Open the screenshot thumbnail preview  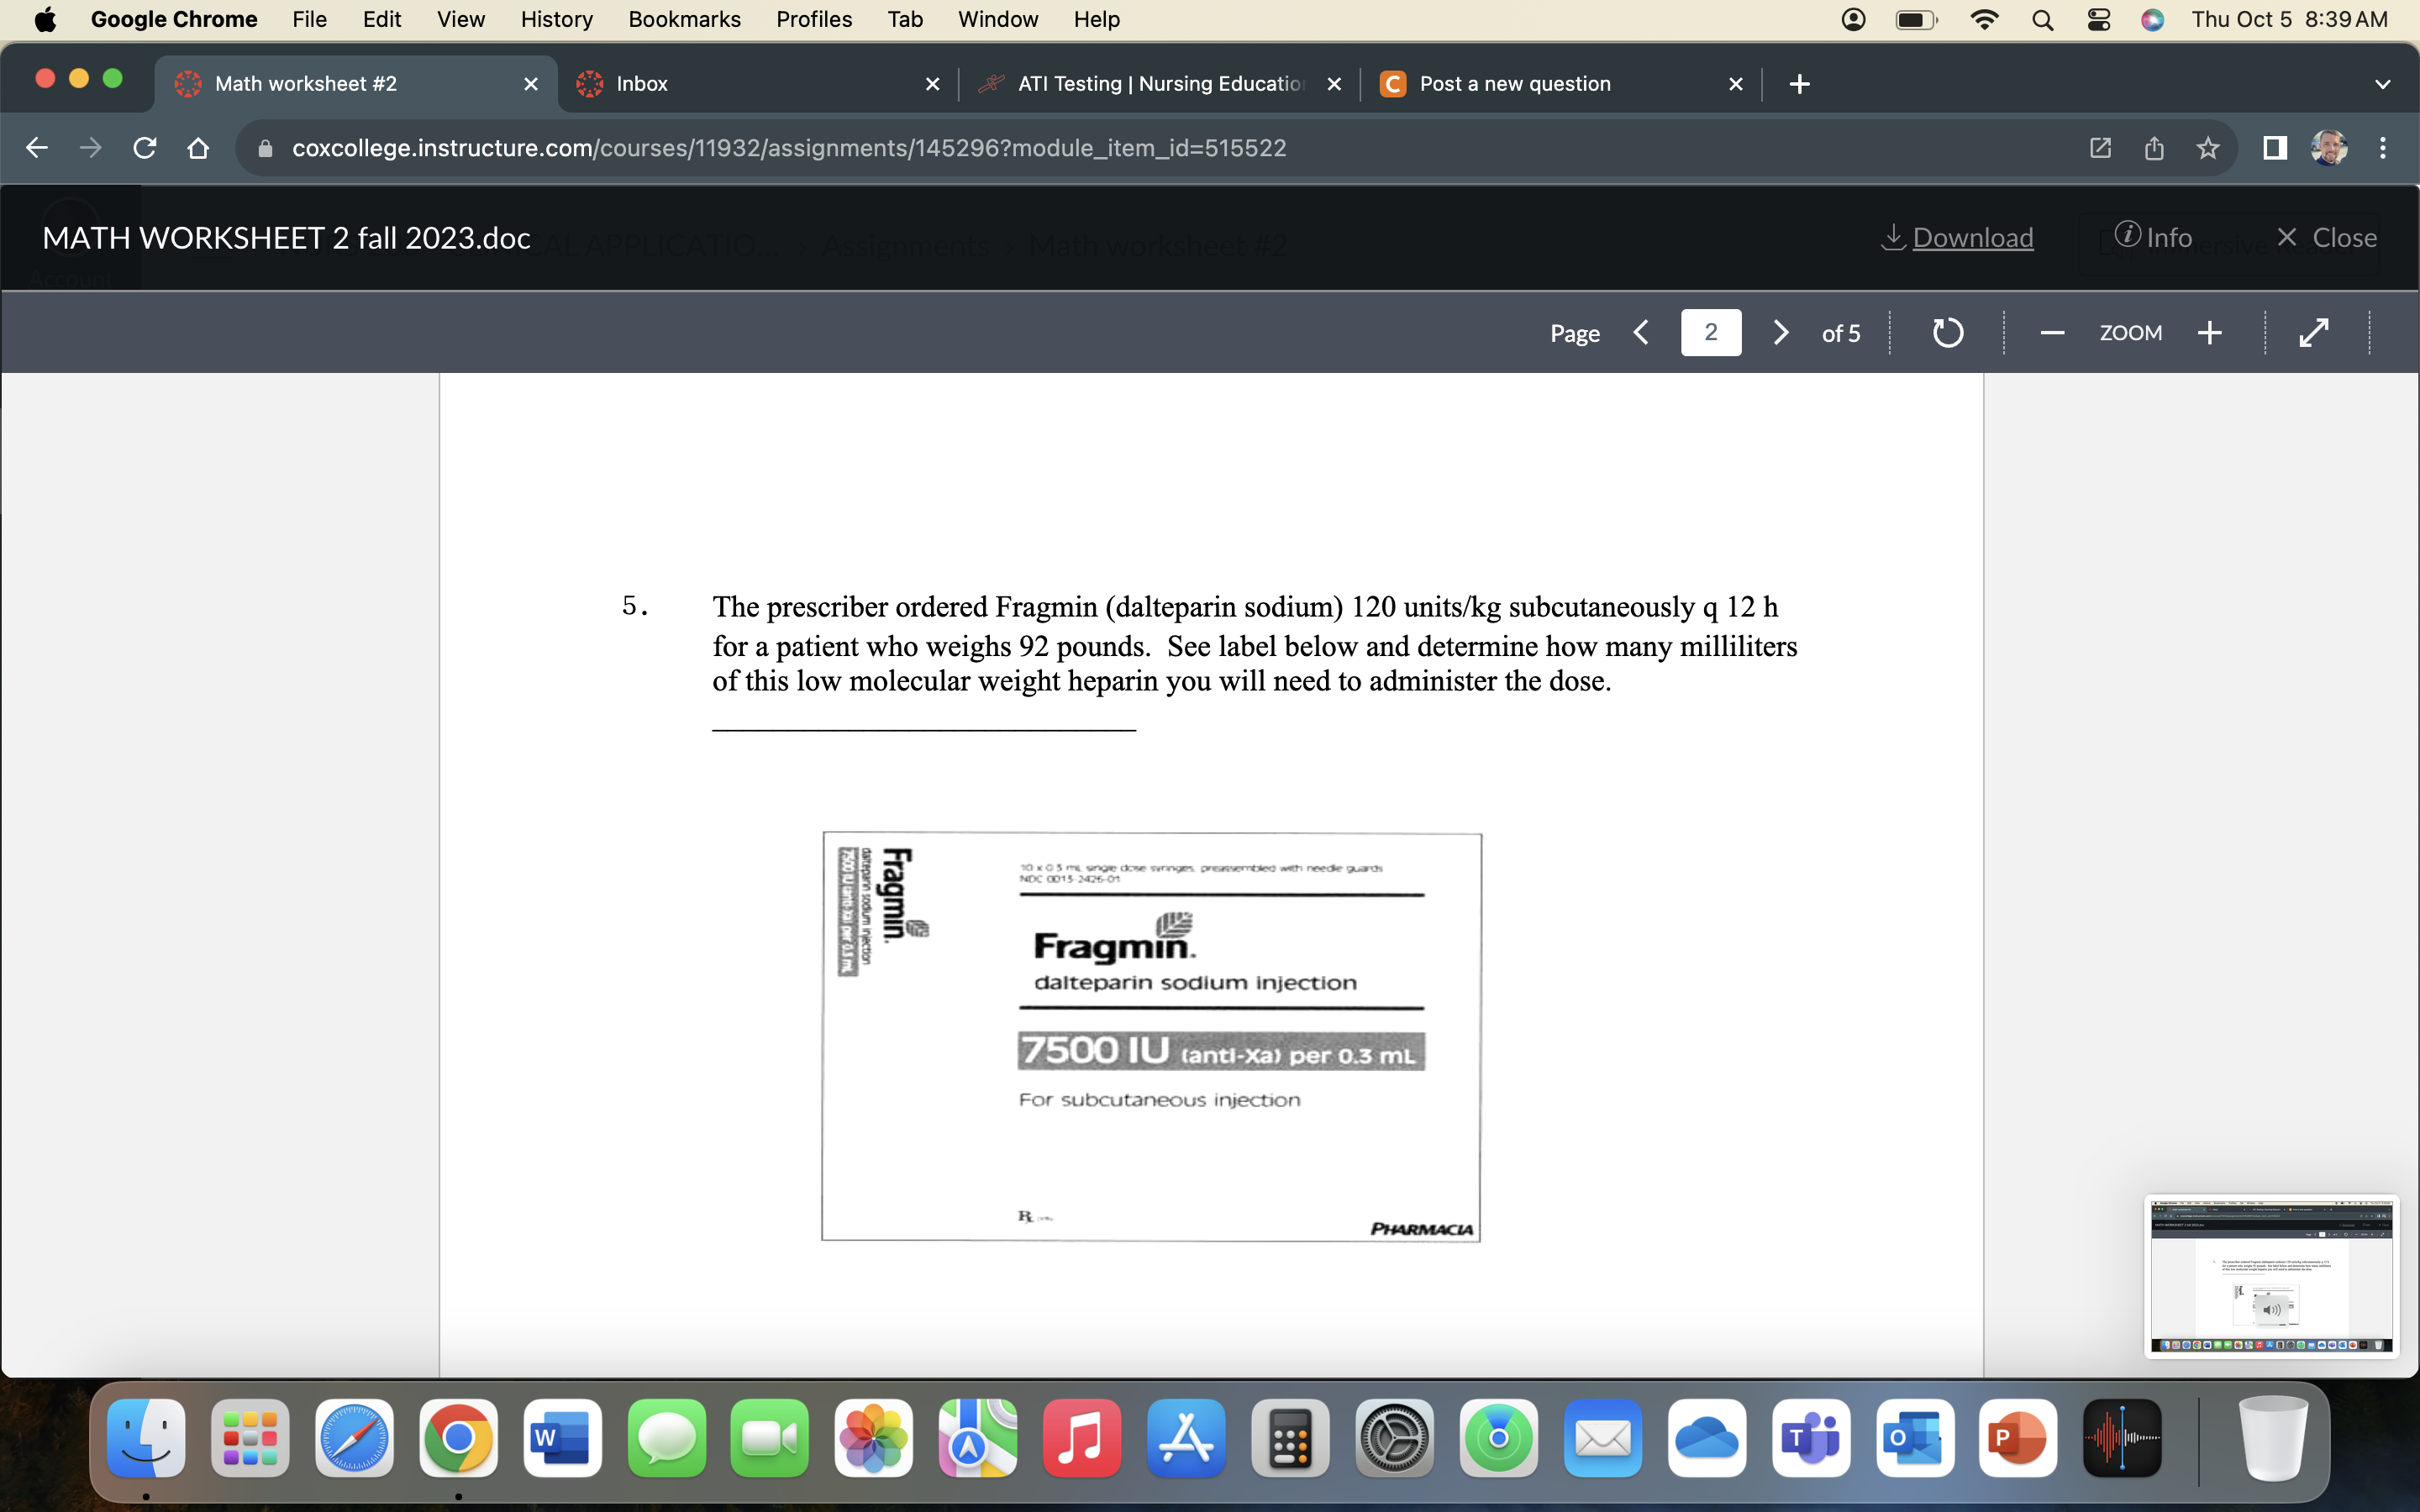click(x=2271, y=1276)
